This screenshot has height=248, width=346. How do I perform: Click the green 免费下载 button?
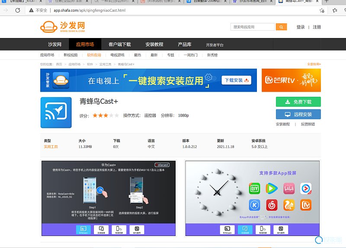click(x=298, y=102)
